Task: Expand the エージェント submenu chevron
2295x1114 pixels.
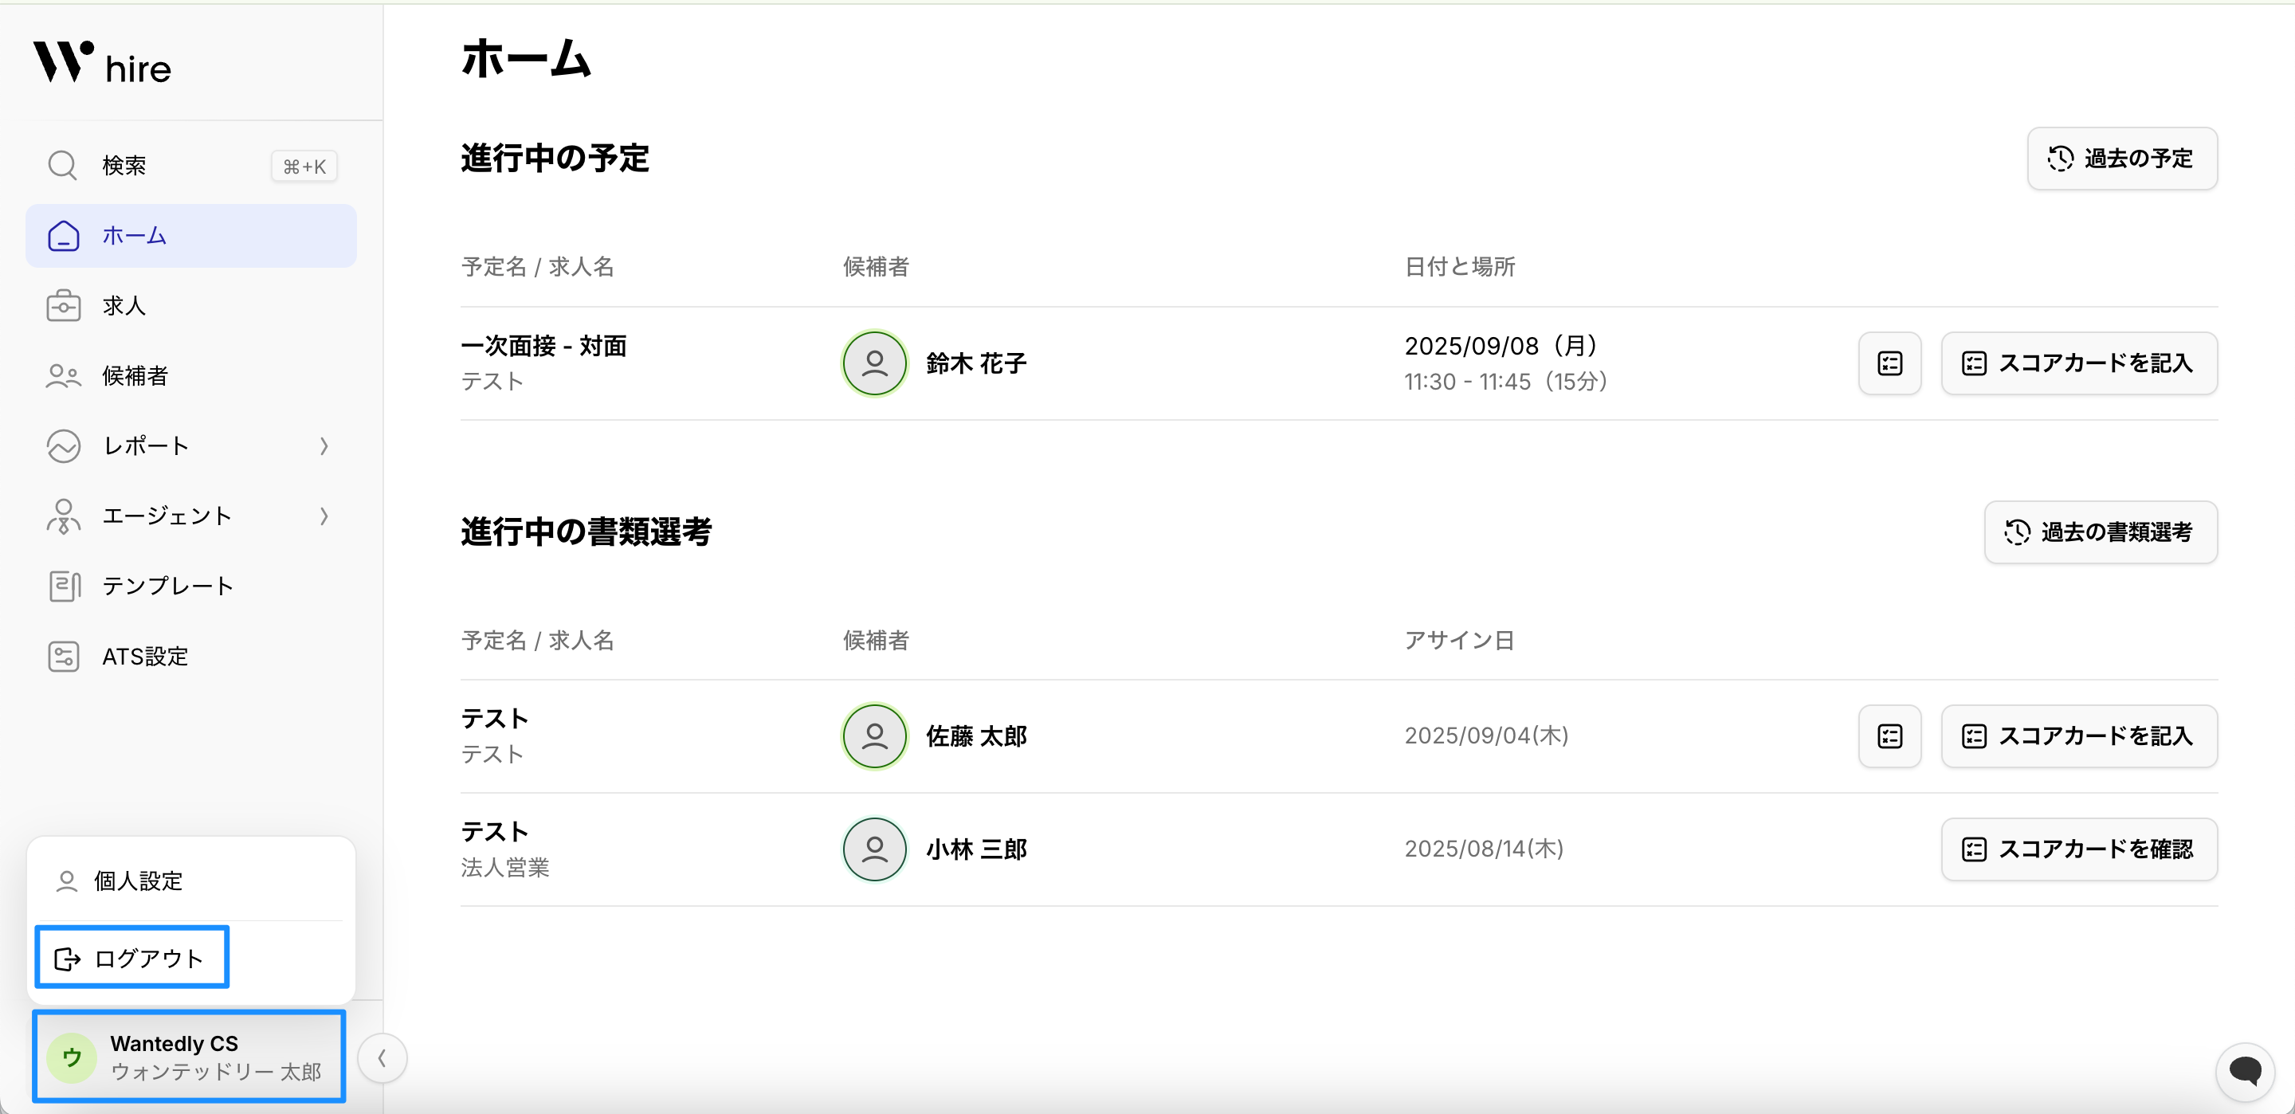Action: point(324,516)
